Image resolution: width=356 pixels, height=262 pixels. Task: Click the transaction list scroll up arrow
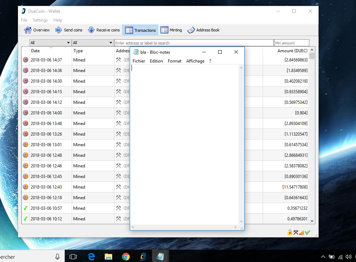[312, 50]
